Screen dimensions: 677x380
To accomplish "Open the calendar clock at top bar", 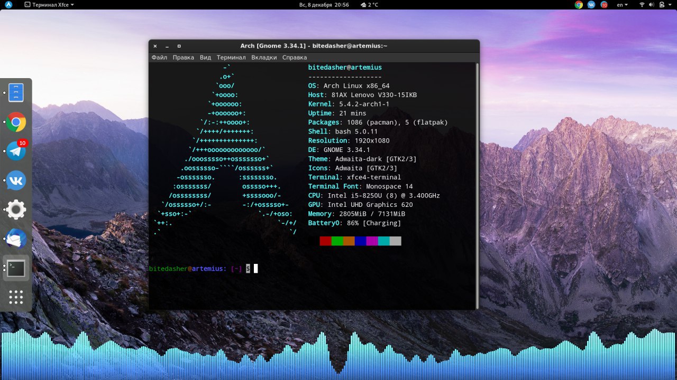I will click(x=324, y=5).
